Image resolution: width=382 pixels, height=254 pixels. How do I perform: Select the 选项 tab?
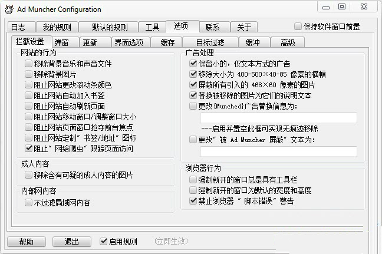click(183, 26)
